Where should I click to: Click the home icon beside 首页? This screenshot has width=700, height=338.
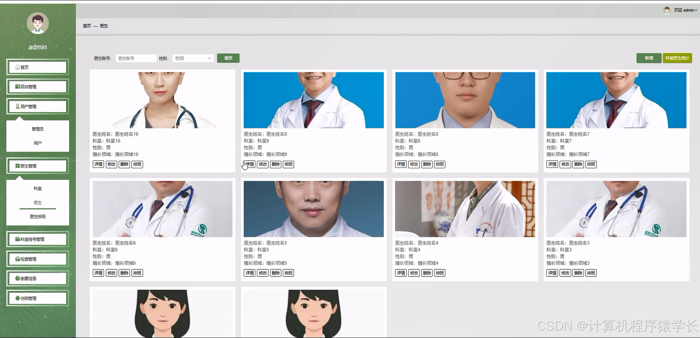pyautogui.click(x=18, y=67)
